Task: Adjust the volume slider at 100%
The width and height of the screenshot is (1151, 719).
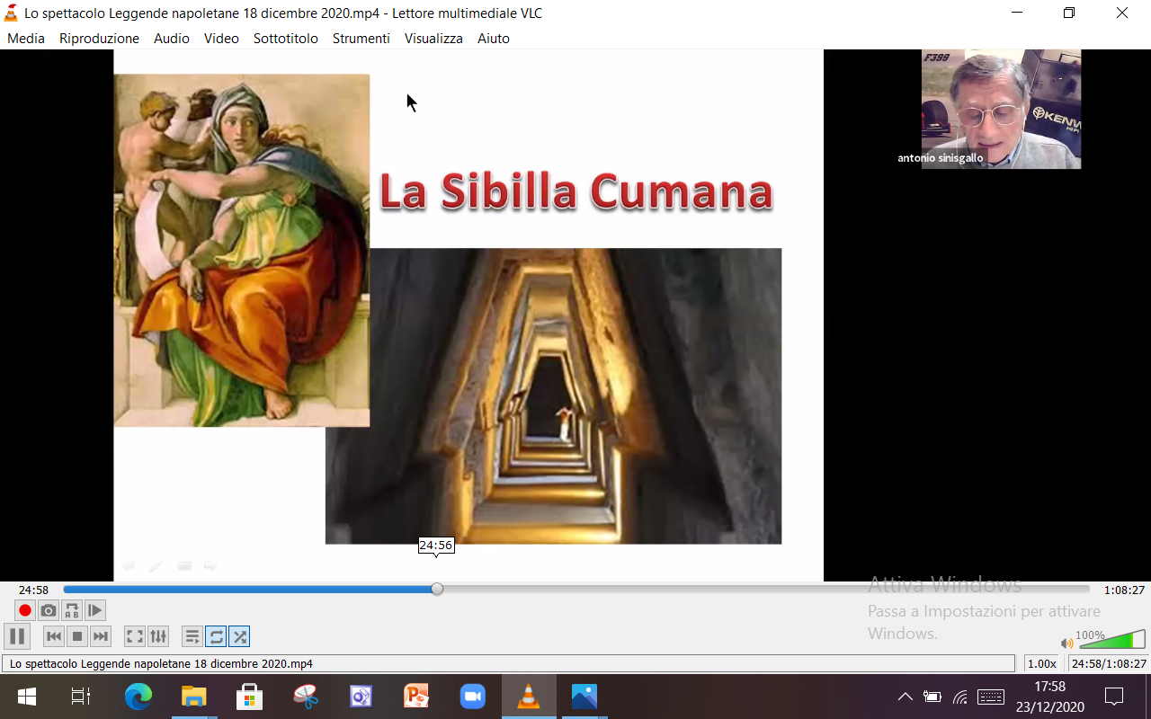Action: point(1112,640)
